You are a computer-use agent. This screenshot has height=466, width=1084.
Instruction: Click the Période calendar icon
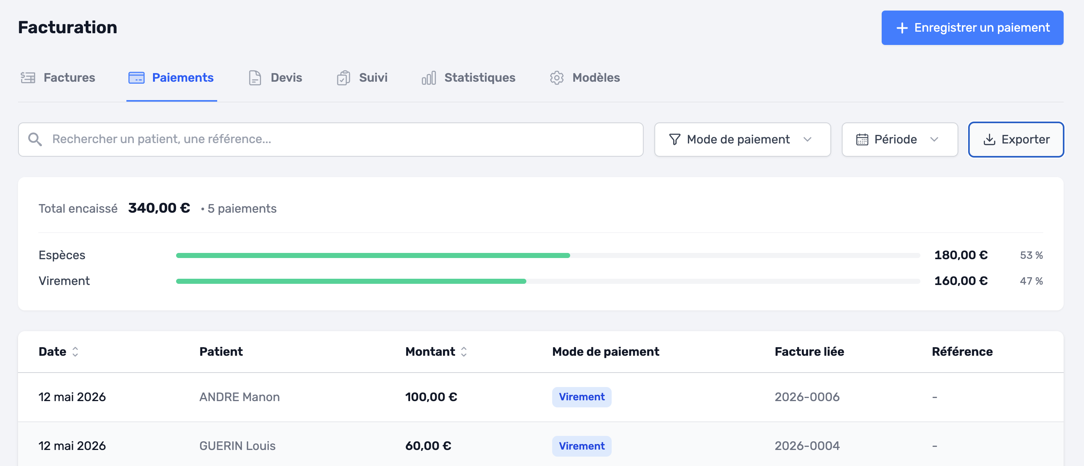pos(862,140)
